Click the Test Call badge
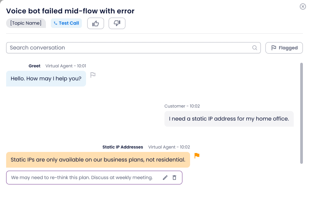Image resolution: width=309 pixels, height=199 pixels. pos(66,23)
